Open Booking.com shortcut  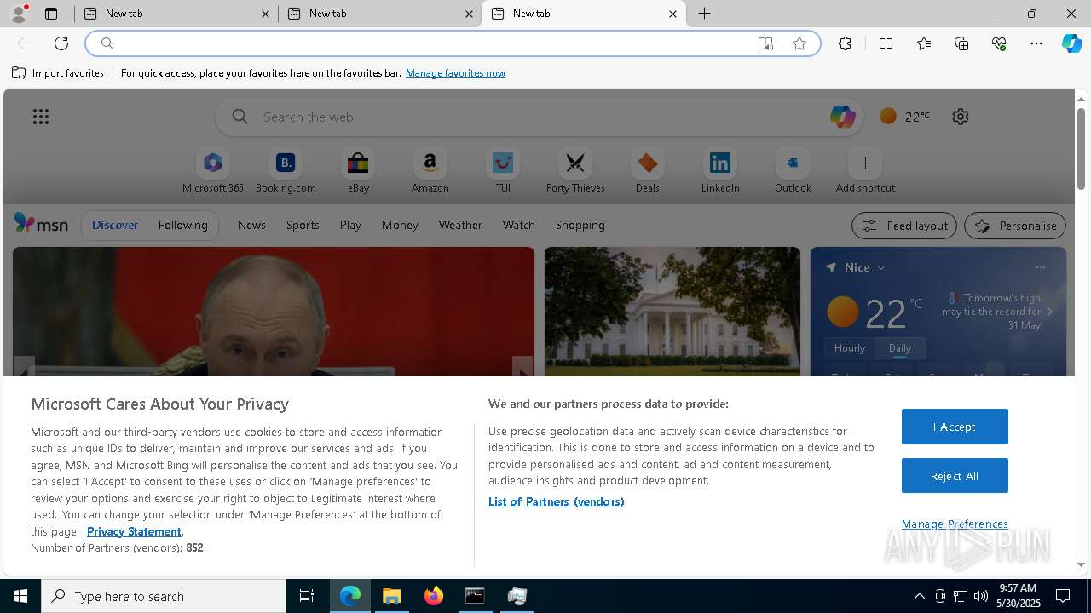coord(286,171)
